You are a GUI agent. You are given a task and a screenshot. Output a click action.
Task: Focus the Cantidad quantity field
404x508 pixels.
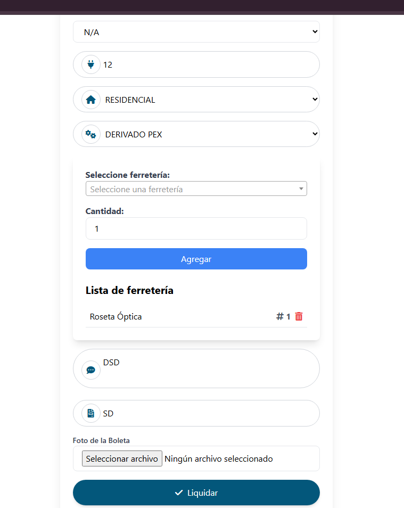[x=196, y=228]
